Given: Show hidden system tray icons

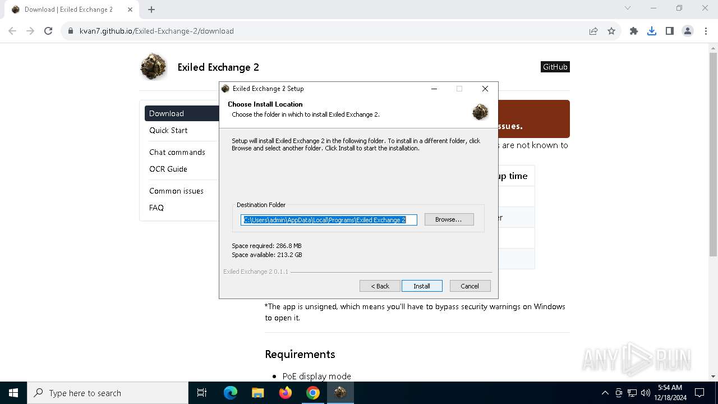Looking at the screenshot, I should pyautogui.click(x=605, y=393).
